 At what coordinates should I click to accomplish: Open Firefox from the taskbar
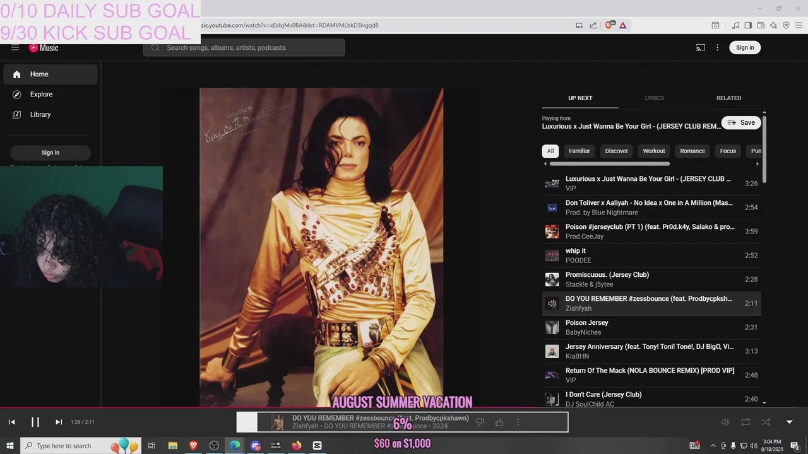[x=297, y=446]
